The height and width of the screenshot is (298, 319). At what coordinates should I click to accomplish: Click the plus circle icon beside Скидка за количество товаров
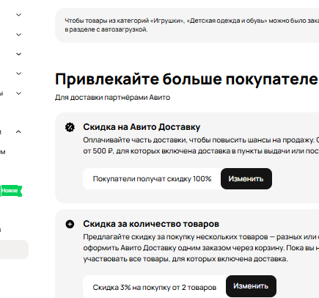point(70,224)
